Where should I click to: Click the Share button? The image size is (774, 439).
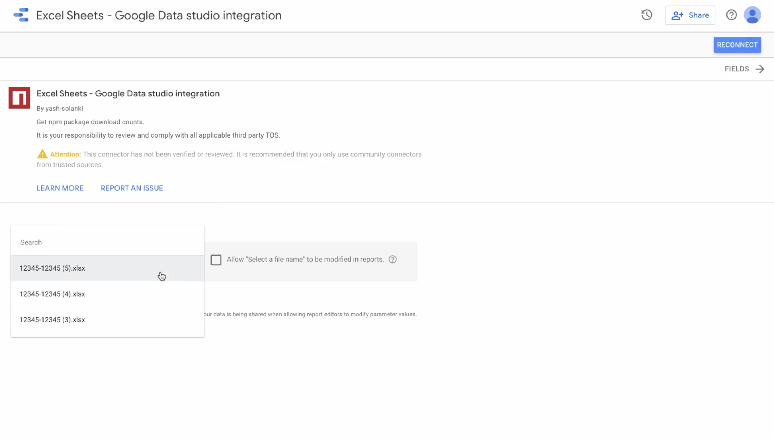690,15
